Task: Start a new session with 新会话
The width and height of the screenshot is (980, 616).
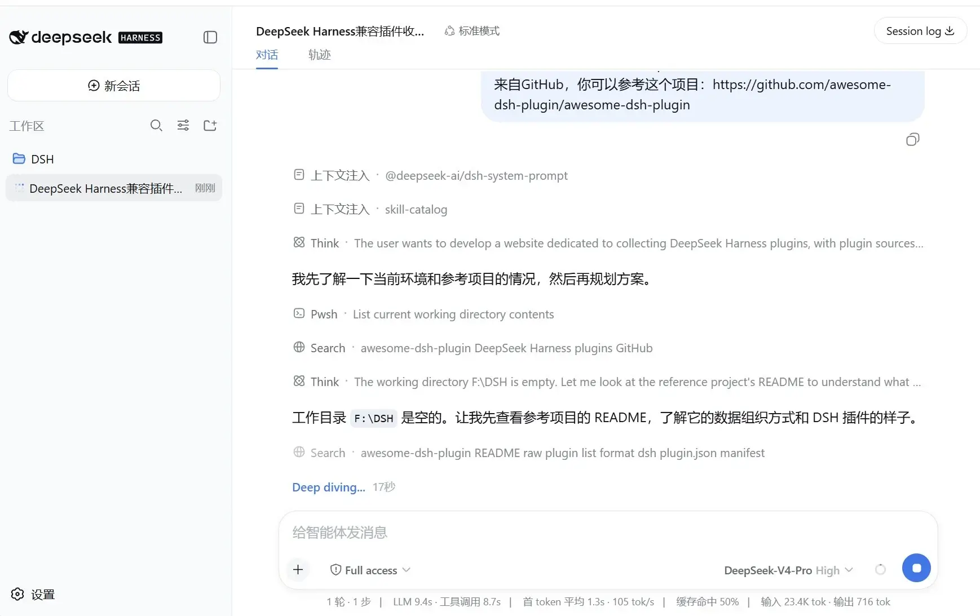Action: (114, 86)
